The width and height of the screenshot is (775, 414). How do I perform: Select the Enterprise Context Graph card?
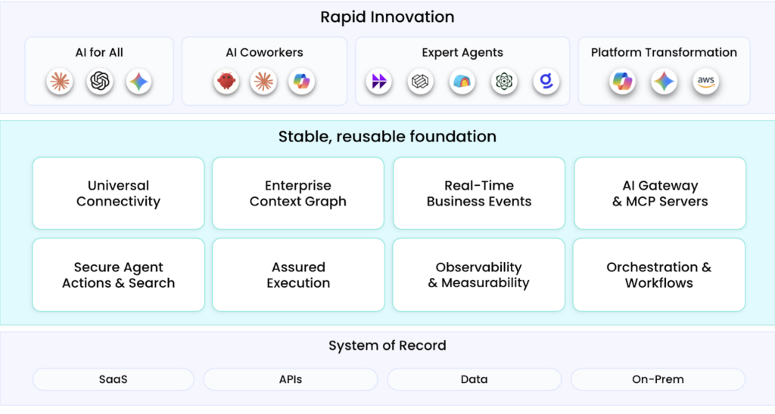pyautogui.click(x=298, y=193)
